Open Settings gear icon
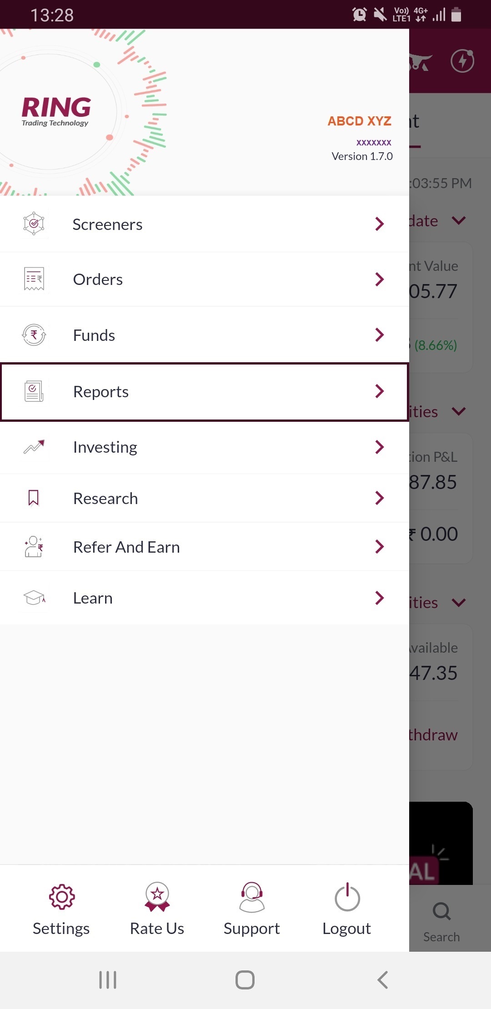The width and height of the screenshot is (491, 1009). pos(61,897)
